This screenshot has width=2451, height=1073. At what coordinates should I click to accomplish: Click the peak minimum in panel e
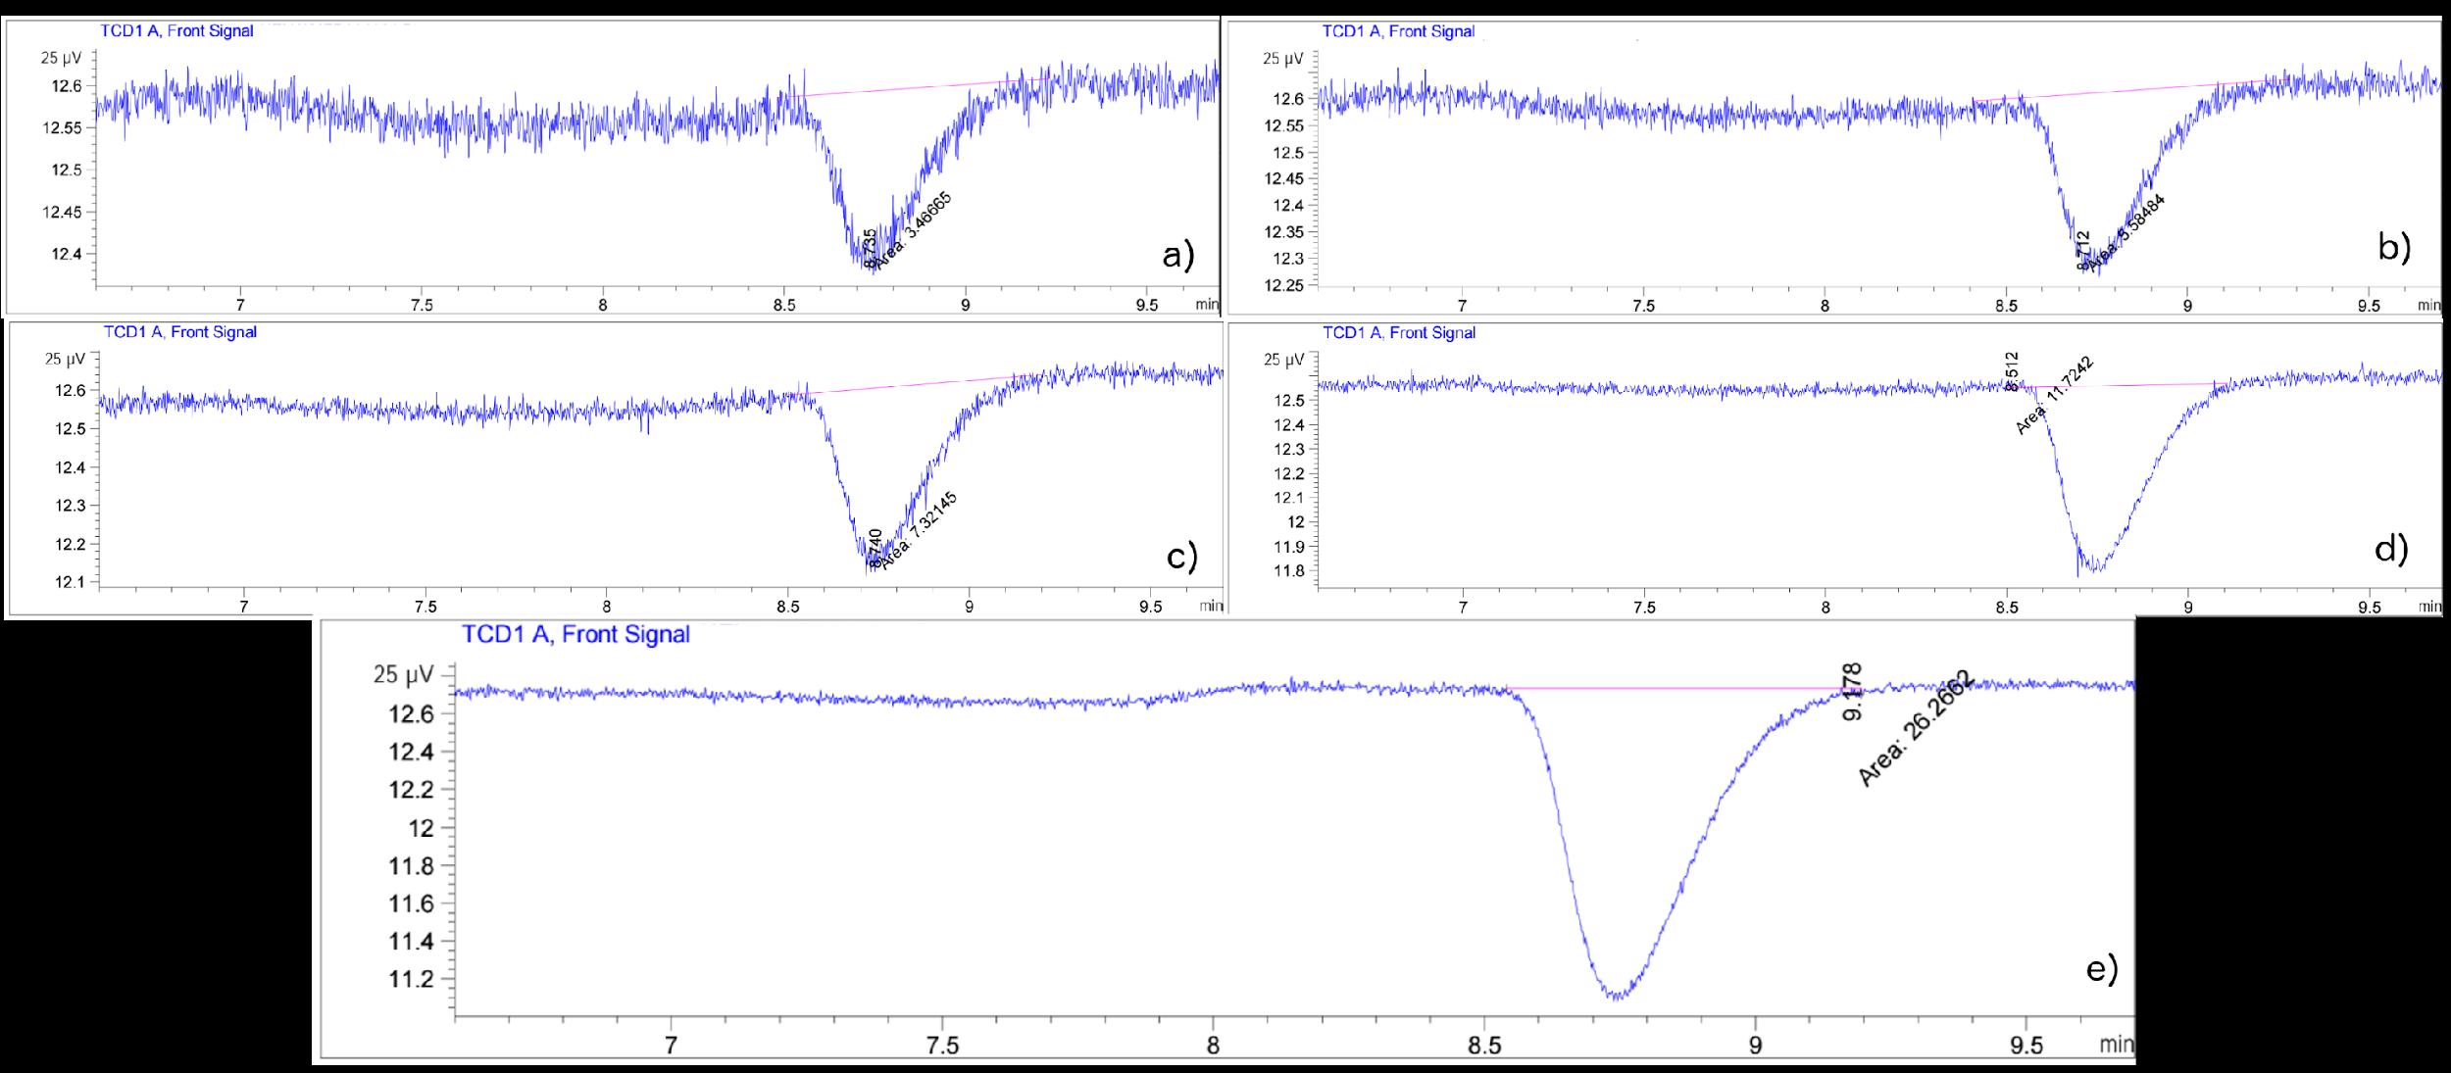tap(1617, 997)
